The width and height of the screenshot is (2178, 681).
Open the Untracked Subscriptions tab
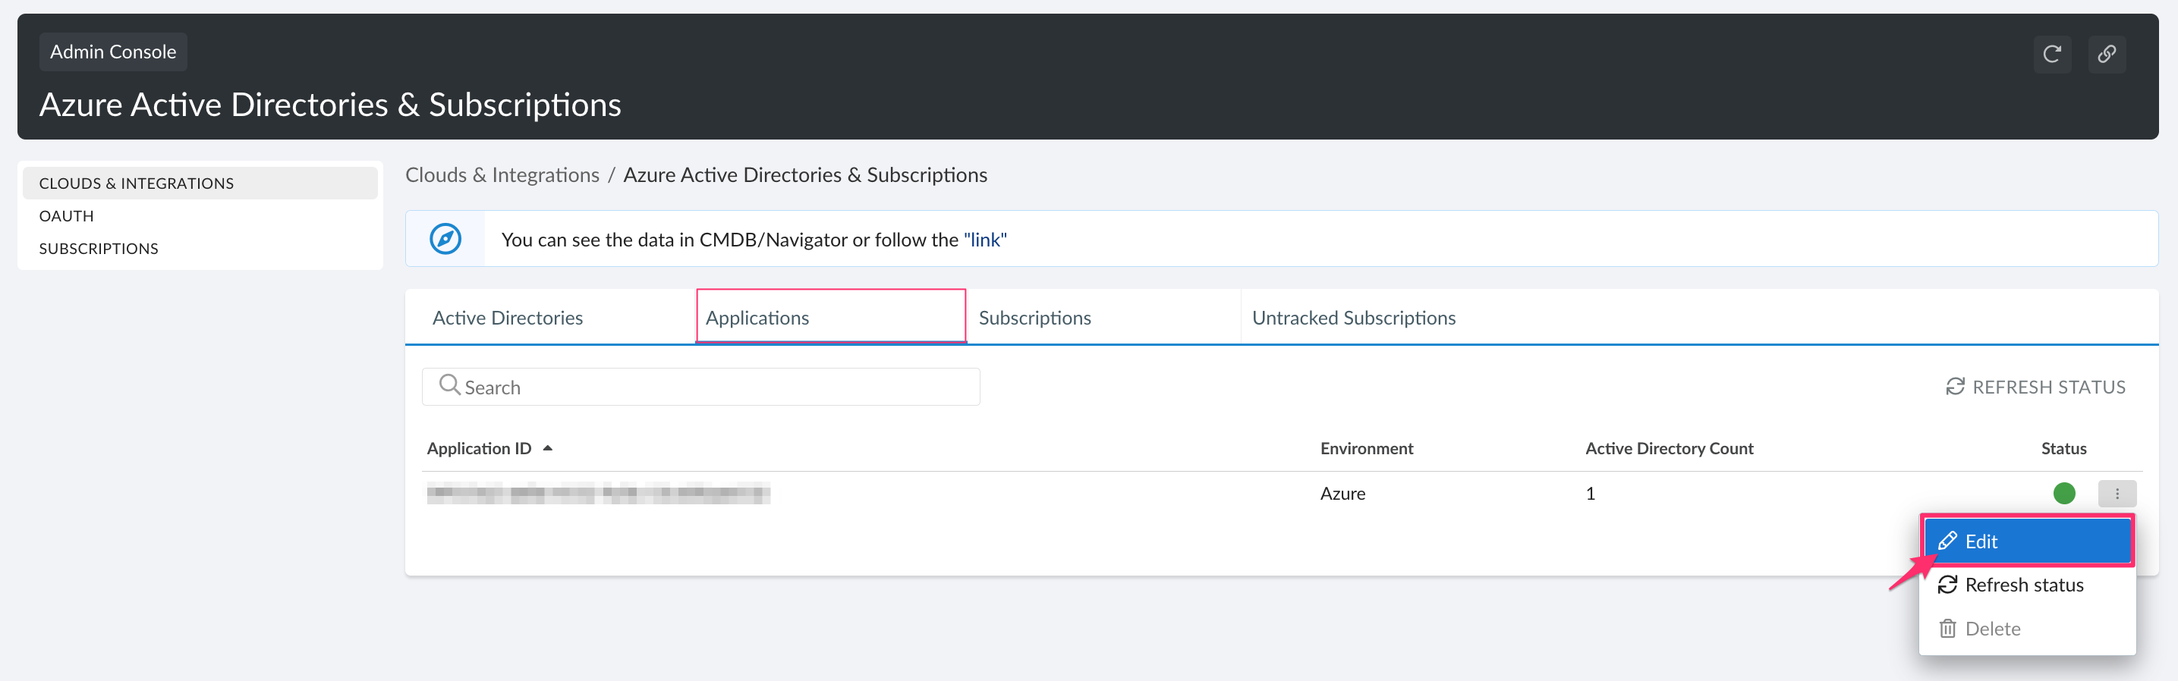point(1353,318)
